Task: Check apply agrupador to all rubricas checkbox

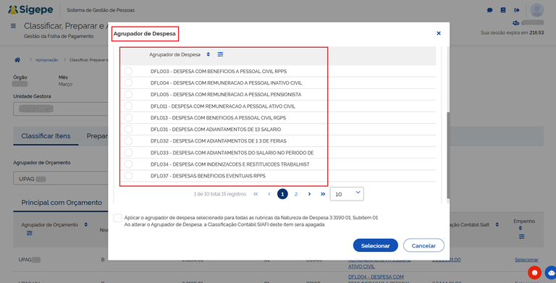Action: 117,218
